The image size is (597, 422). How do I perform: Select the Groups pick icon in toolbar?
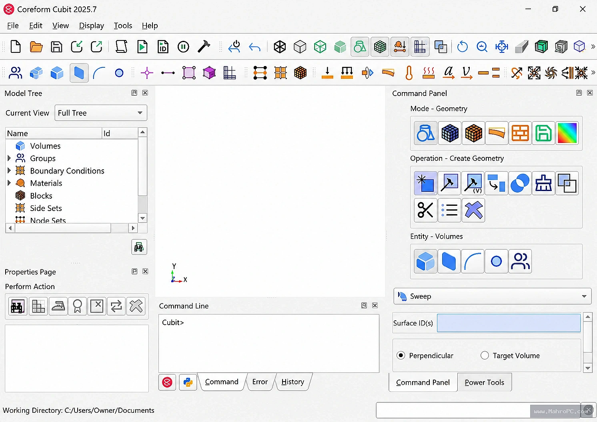tap(16, 73)
